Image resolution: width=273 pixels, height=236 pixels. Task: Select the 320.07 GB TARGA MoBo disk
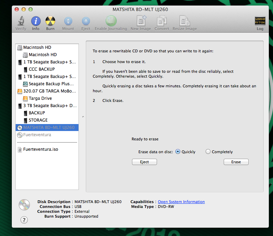47,91
